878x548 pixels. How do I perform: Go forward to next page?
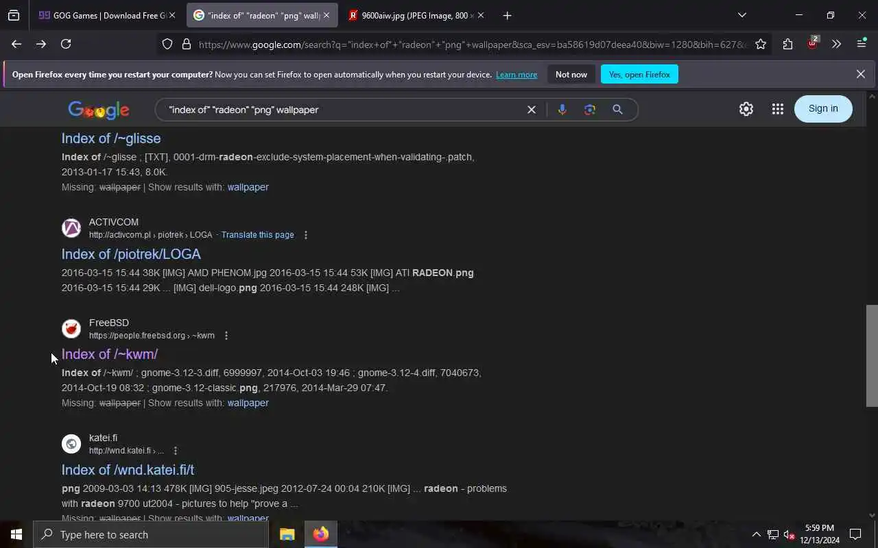tap(41, 44)
